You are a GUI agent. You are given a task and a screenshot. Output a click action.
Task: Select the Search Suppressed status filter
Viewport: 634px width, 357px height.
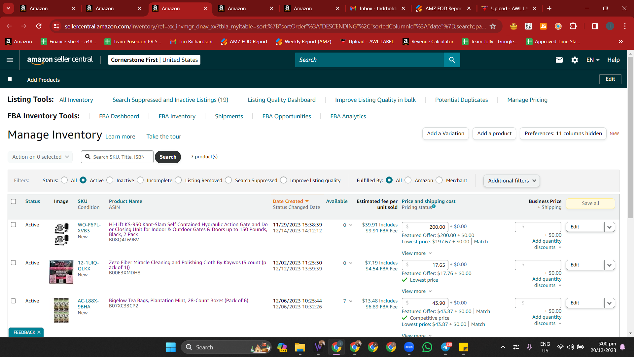tap(229, 180)
